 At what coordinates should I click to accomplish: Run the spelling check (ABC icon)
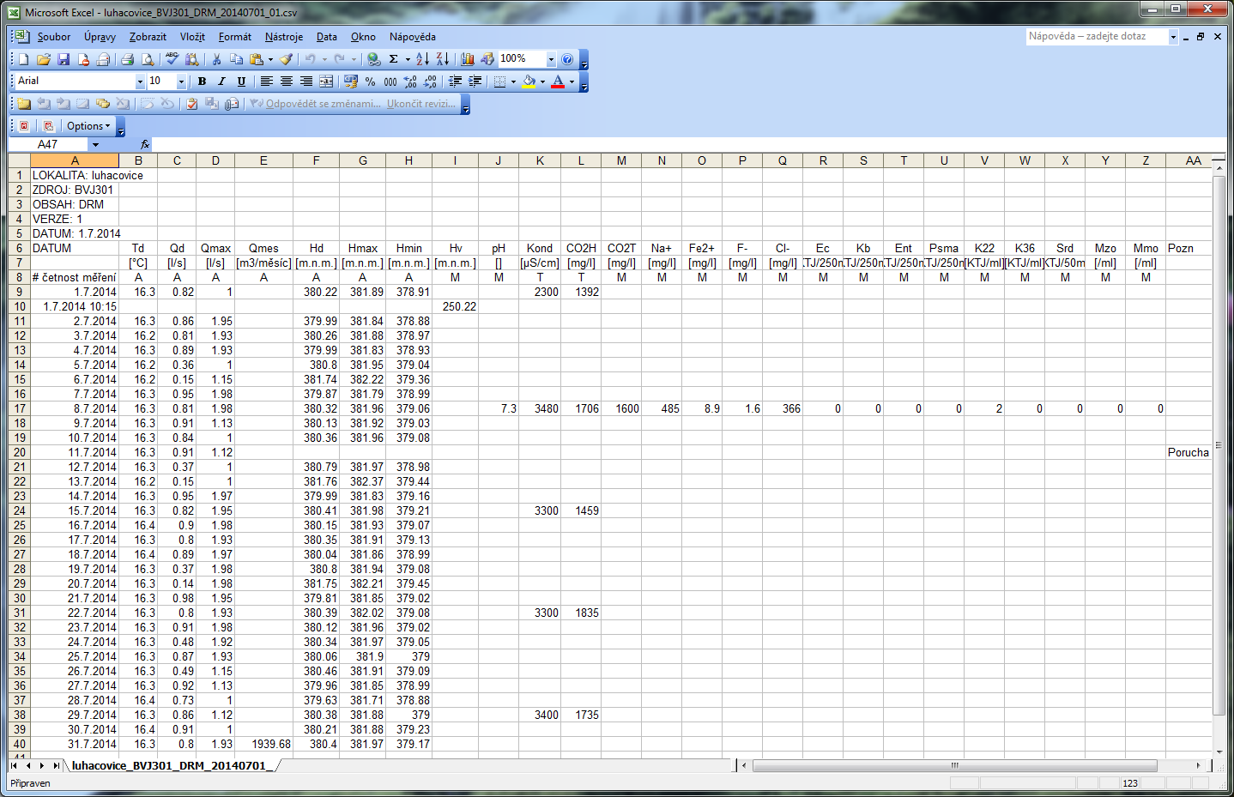pyautogui.click(x=172, y=59)
